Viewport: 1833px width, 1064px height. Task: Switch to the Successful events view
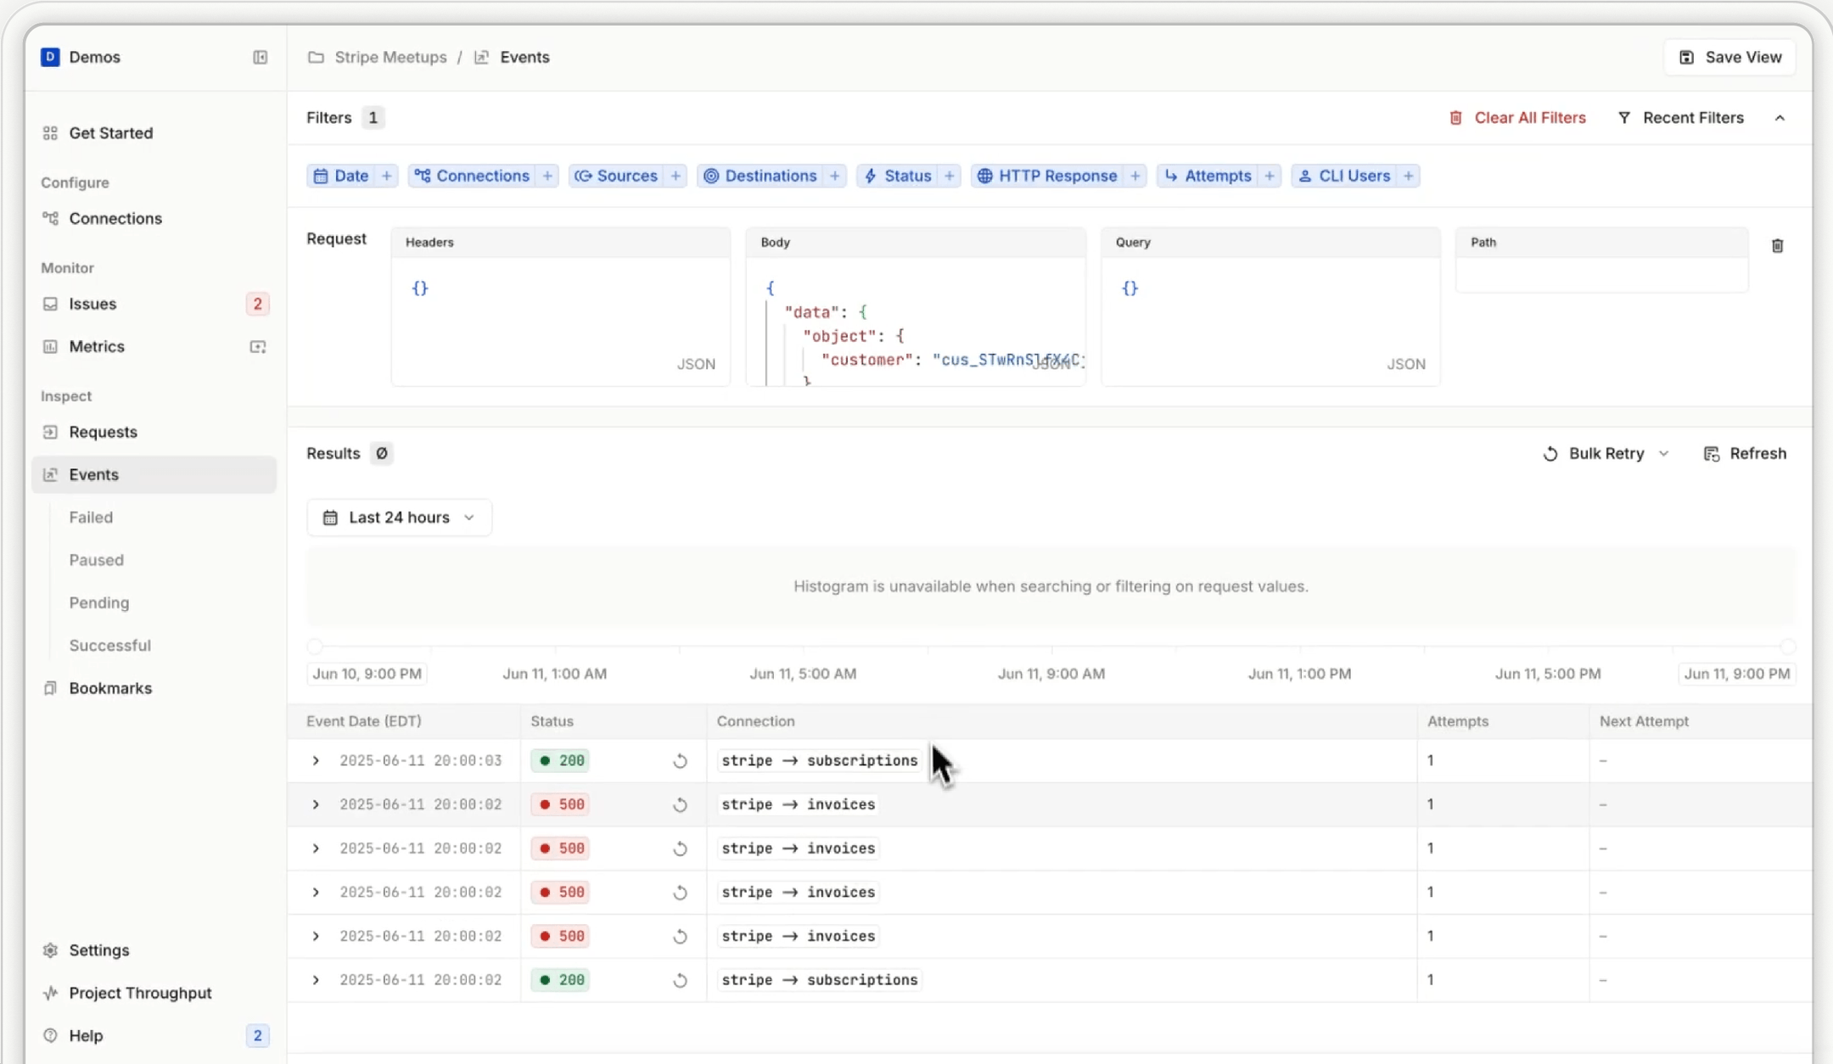click(110, 645)
